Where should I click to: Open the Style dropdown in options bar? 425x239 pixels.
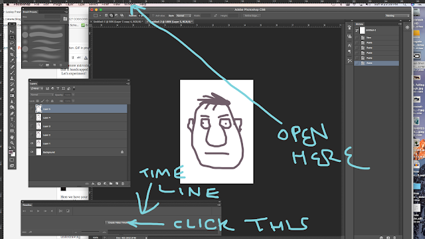coord(184,16)
